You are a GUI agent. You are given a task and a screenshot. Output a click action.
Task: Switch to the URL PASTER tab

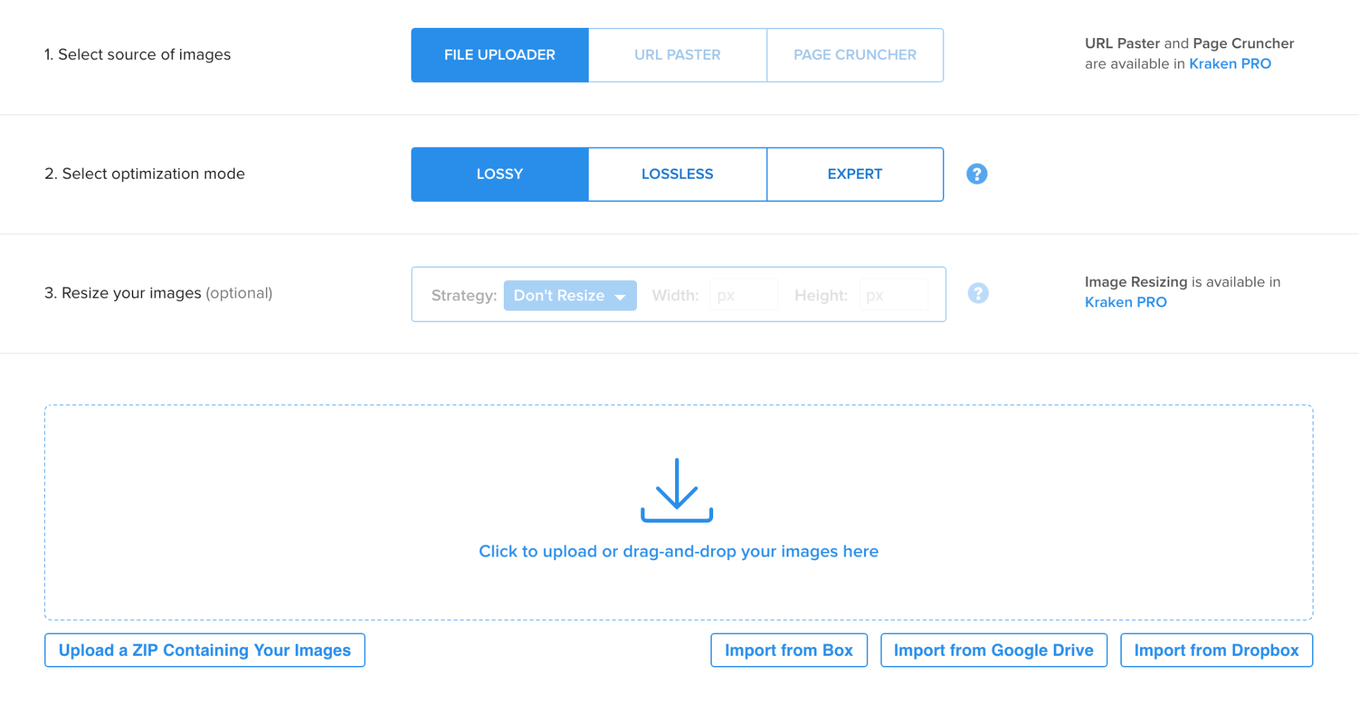point(677,55)
